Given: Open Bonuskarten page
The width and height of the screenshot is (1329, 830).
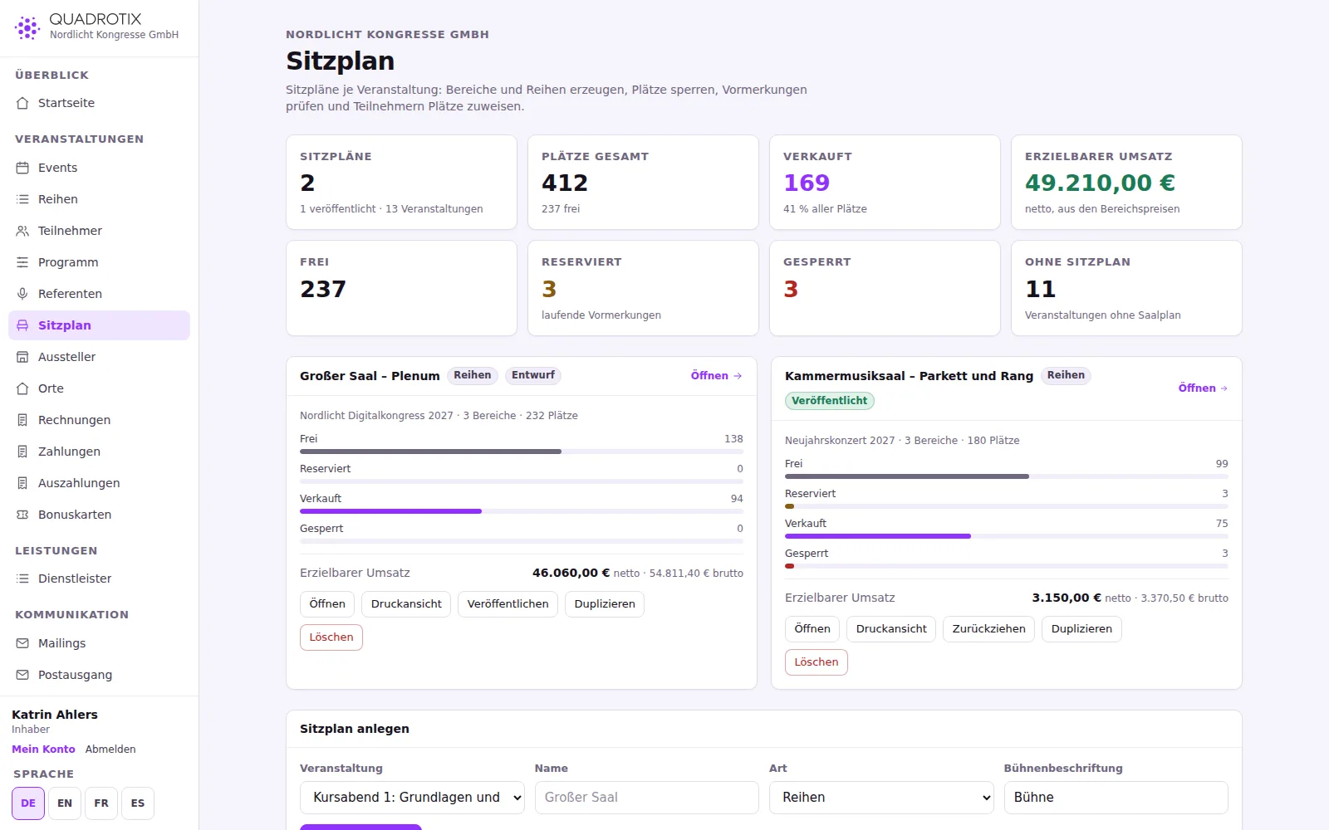Looking at the screenshot, I should pos(99,515).
